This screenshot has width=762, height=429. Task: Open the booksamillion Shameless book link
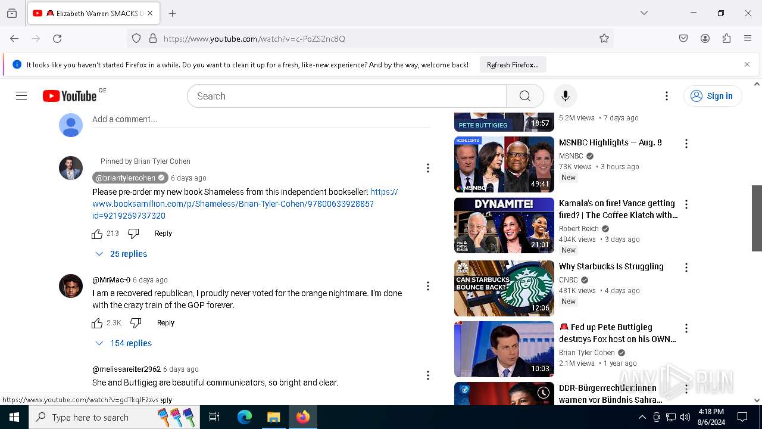[x=245, y=204]
